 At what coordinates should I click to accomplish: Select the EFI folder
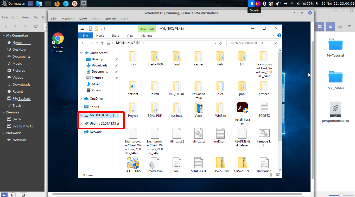(242, 58)
